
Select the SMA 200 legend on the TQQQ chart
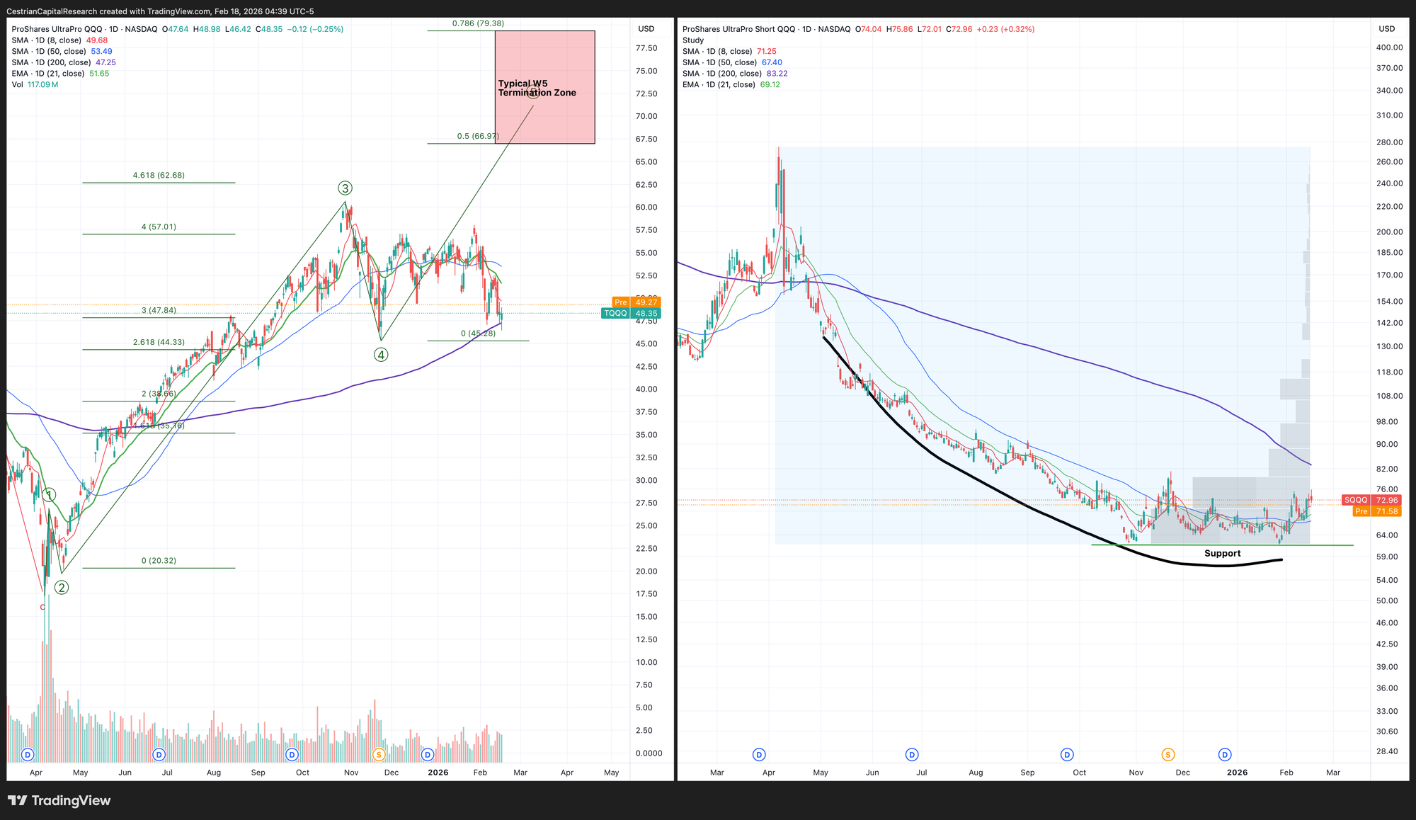63,62
